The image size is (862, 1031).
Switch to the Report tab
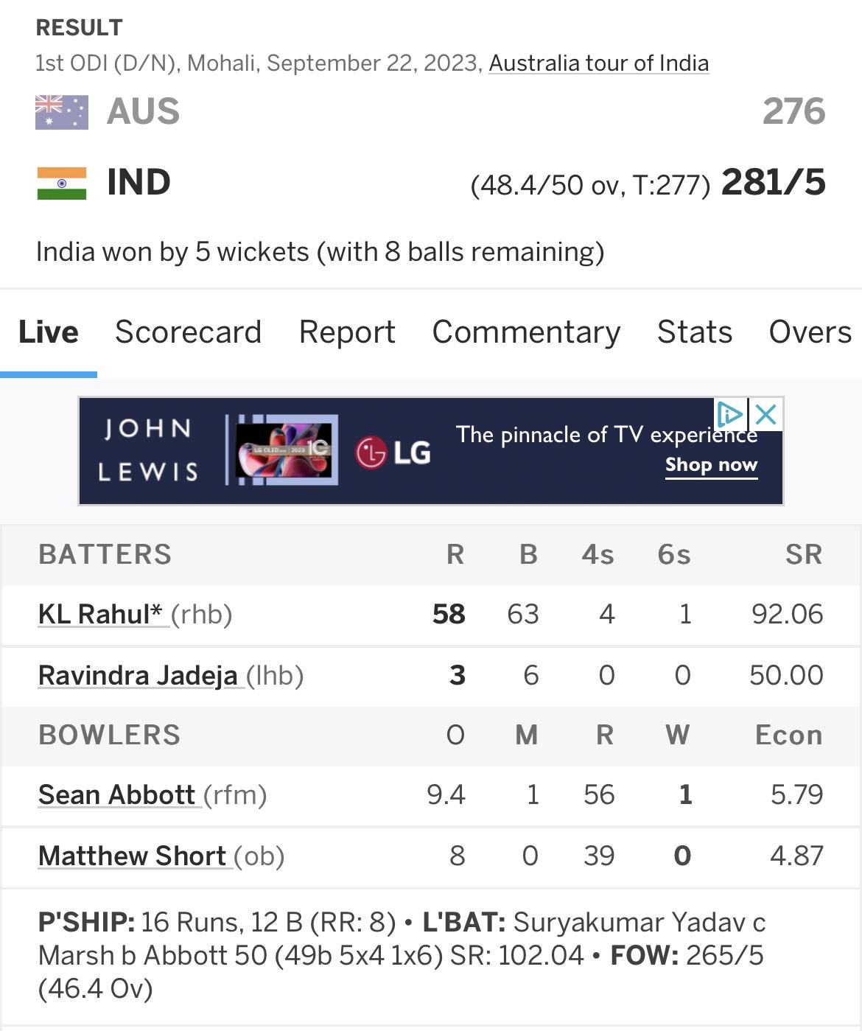pyautogui.click(x=347, y=332)
